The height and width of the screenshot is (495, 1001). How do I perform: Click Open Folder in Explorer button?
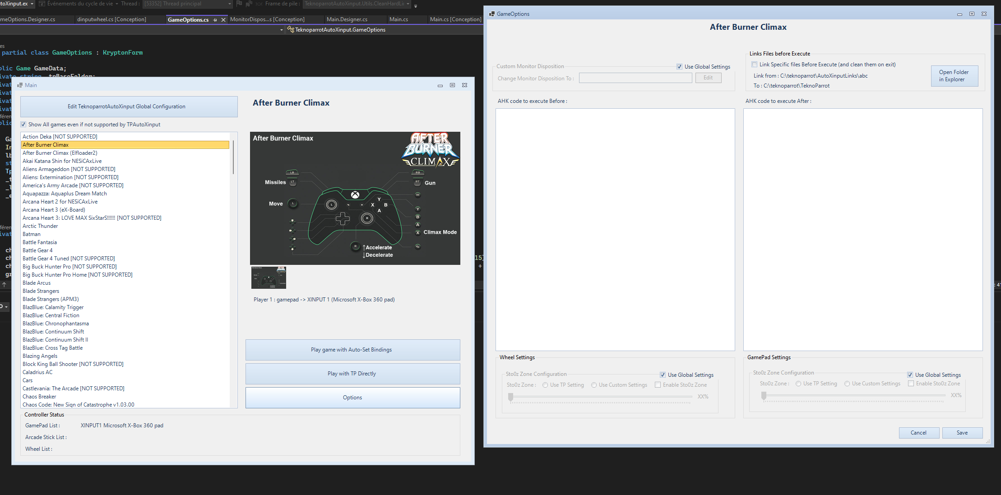pyautogui.click(x=955, y=76)
